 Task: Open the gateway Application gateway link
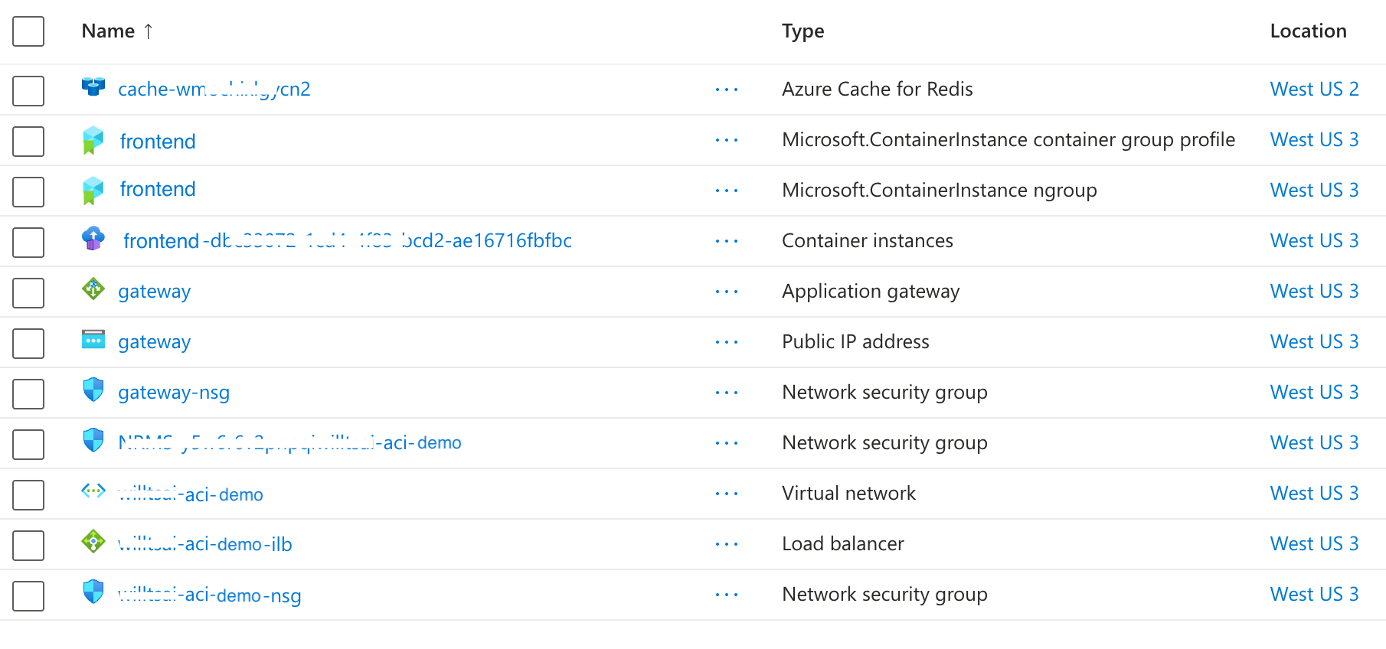pyautogui.click(x=155, y=292)
